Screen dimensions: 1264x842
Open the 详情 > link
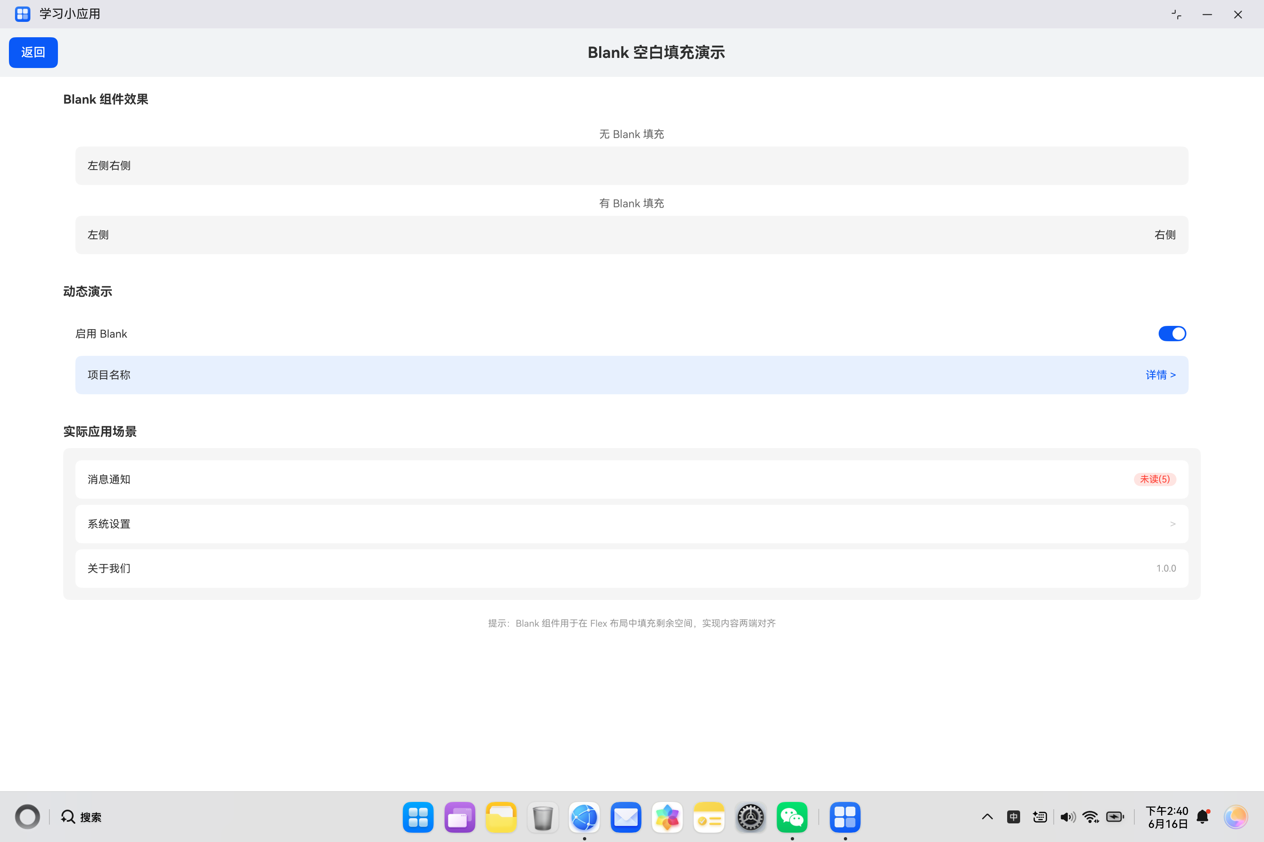click(1161, 375)
